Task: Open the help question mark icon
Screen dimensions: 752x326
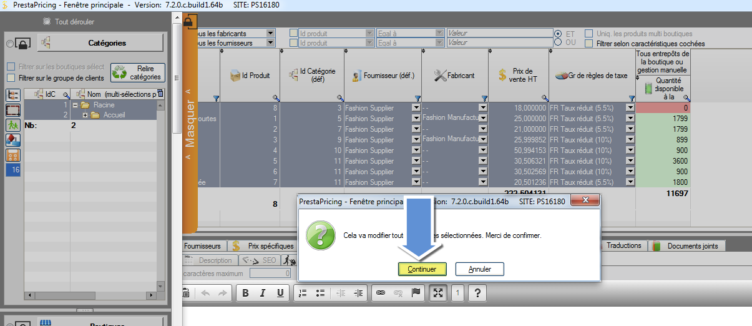Action: click(477, 293)
